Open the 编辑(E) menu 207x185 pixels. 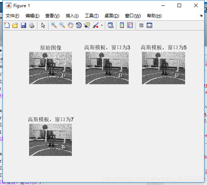click(32, 16)
